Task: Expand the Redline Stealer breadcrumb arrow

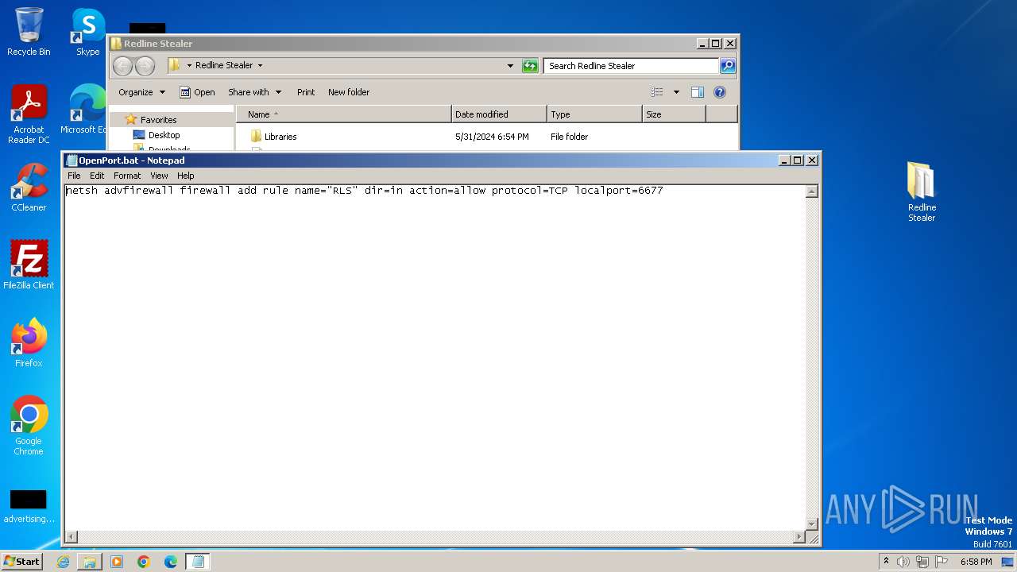Action: [260, 65]
